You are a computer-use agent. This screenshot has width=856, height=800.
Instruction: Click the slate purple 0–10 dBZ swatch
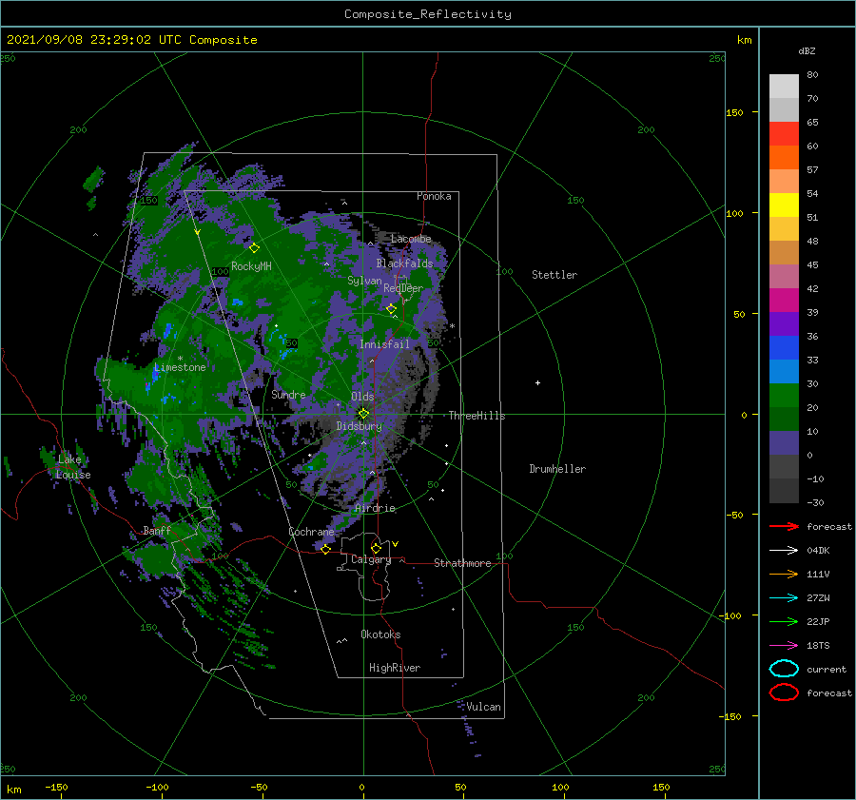point(784,443)
